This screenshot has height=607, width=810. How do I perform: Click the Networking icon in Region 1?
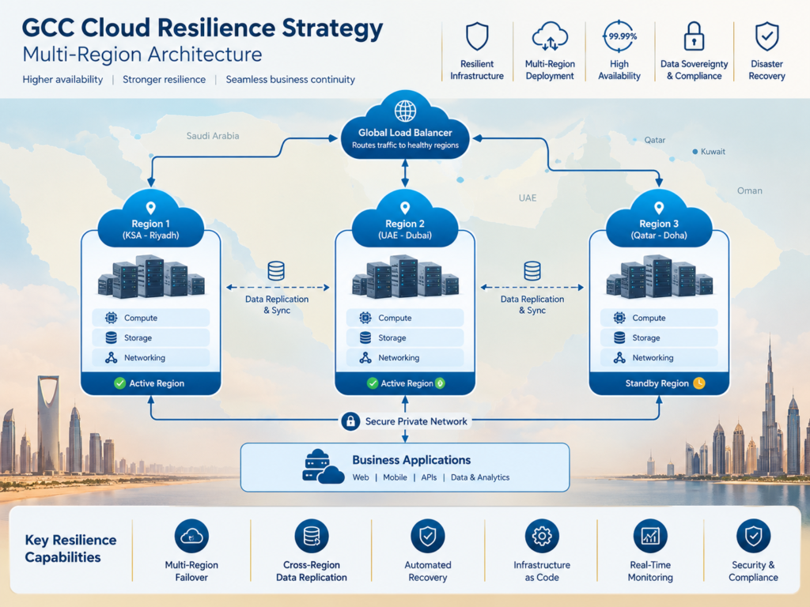(111, 358)
